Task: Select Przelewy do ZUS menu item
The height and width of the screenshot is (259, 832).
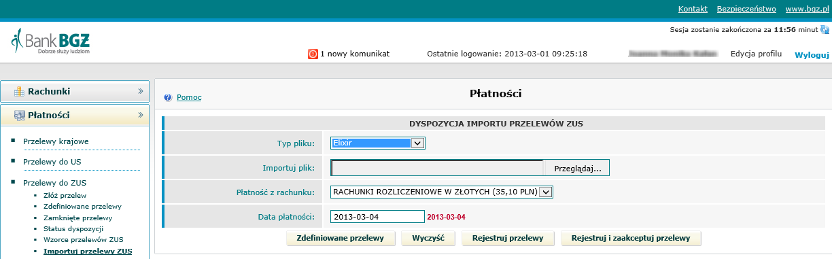Action: 54,183
